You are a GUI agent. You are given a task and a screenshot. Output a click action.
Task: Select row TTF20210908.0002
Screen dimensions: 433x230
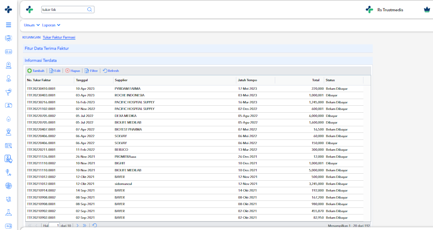pos(194,197)
